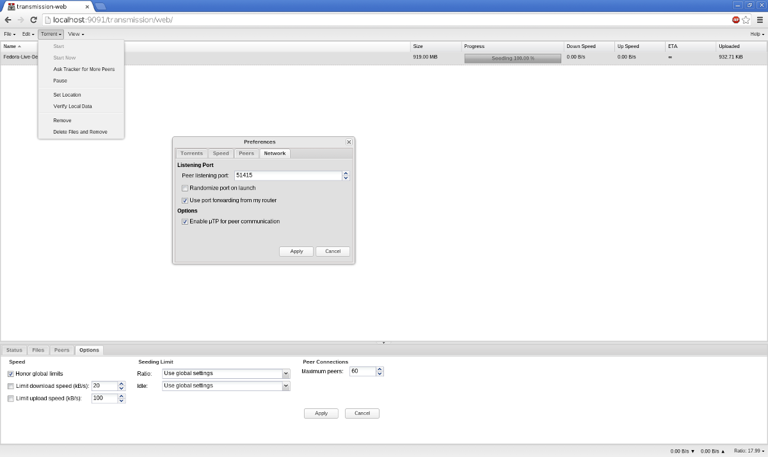
Task: Decrease the peer listening port value
Action: [346, 178]
